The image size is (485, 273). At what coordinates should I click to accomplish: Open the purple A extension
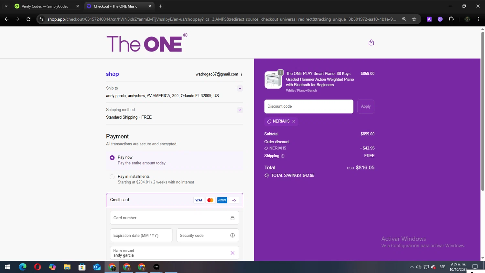point(429,19)
